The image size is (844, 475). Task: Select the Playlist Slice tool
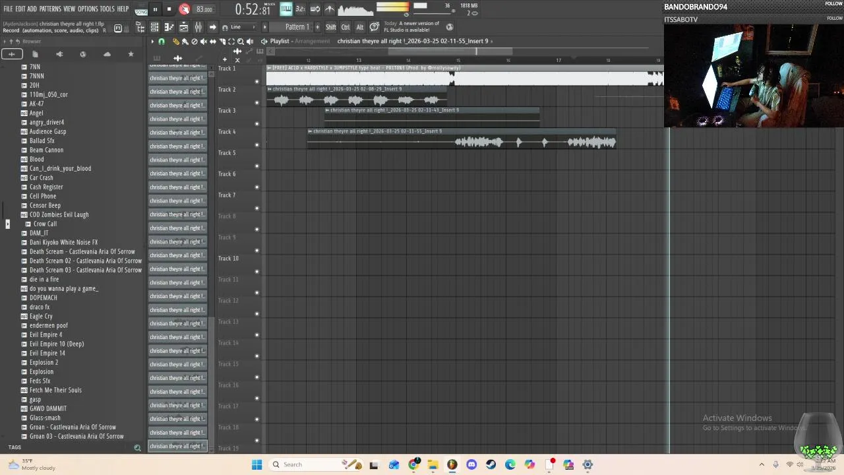click(x=222, y=42)
